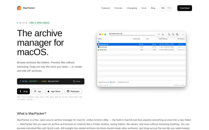This screenshot has height=130, width=209.
Task: Click the first document toolbar icon
Action: (169, 34)
